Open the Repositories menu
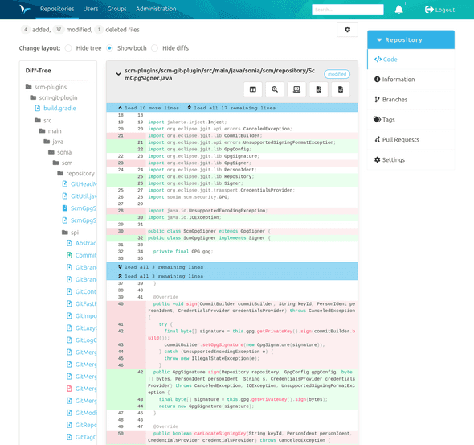Viewport: 474px width, 445px height. tap(57, 9)
